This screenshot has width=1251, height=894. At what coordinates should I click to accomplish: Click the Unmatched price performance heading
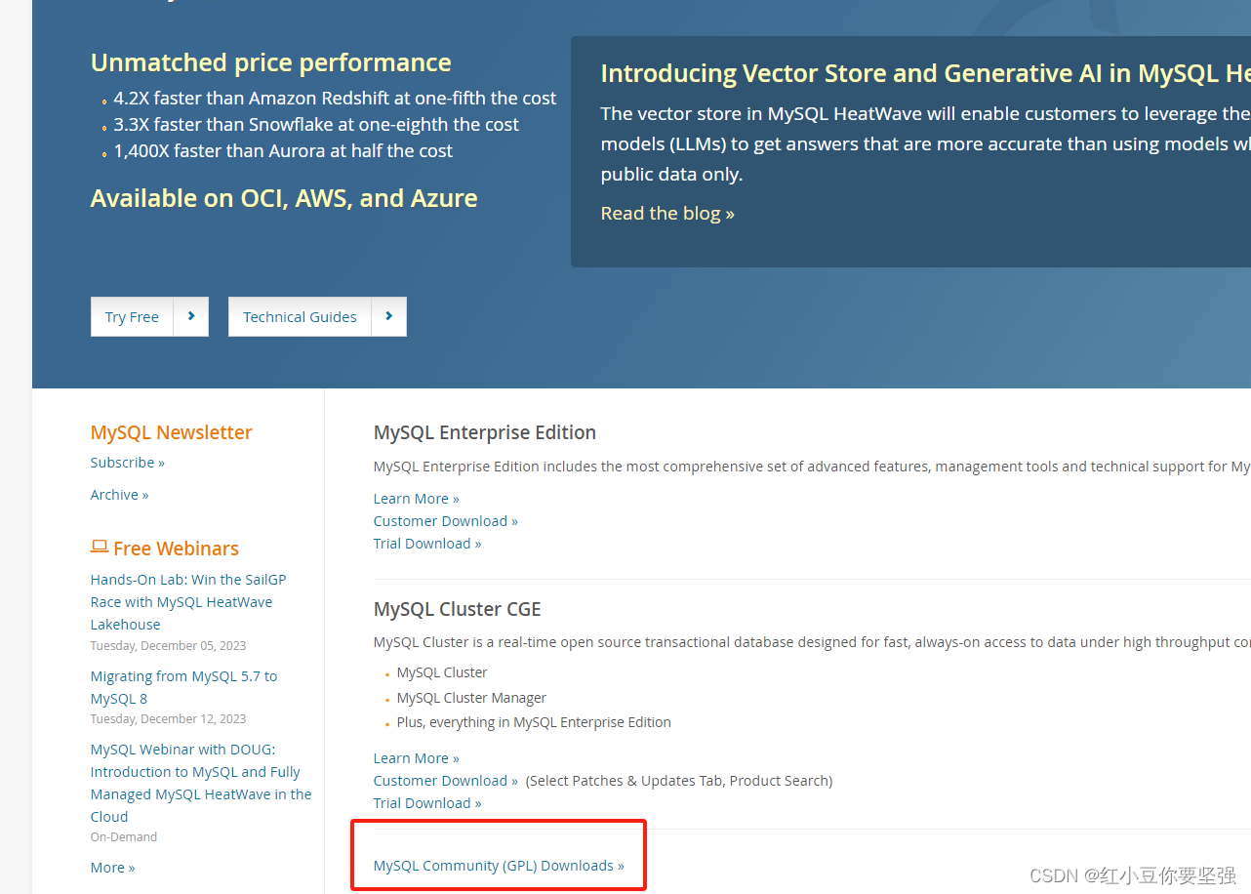point(270,62)
